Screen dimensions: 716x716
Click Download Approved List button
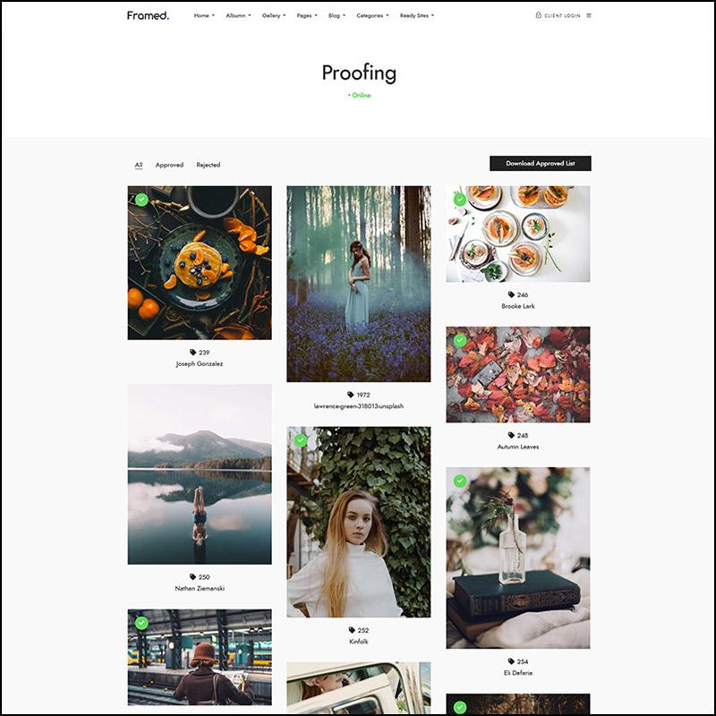pyautogui.click(x=541, y=164)
